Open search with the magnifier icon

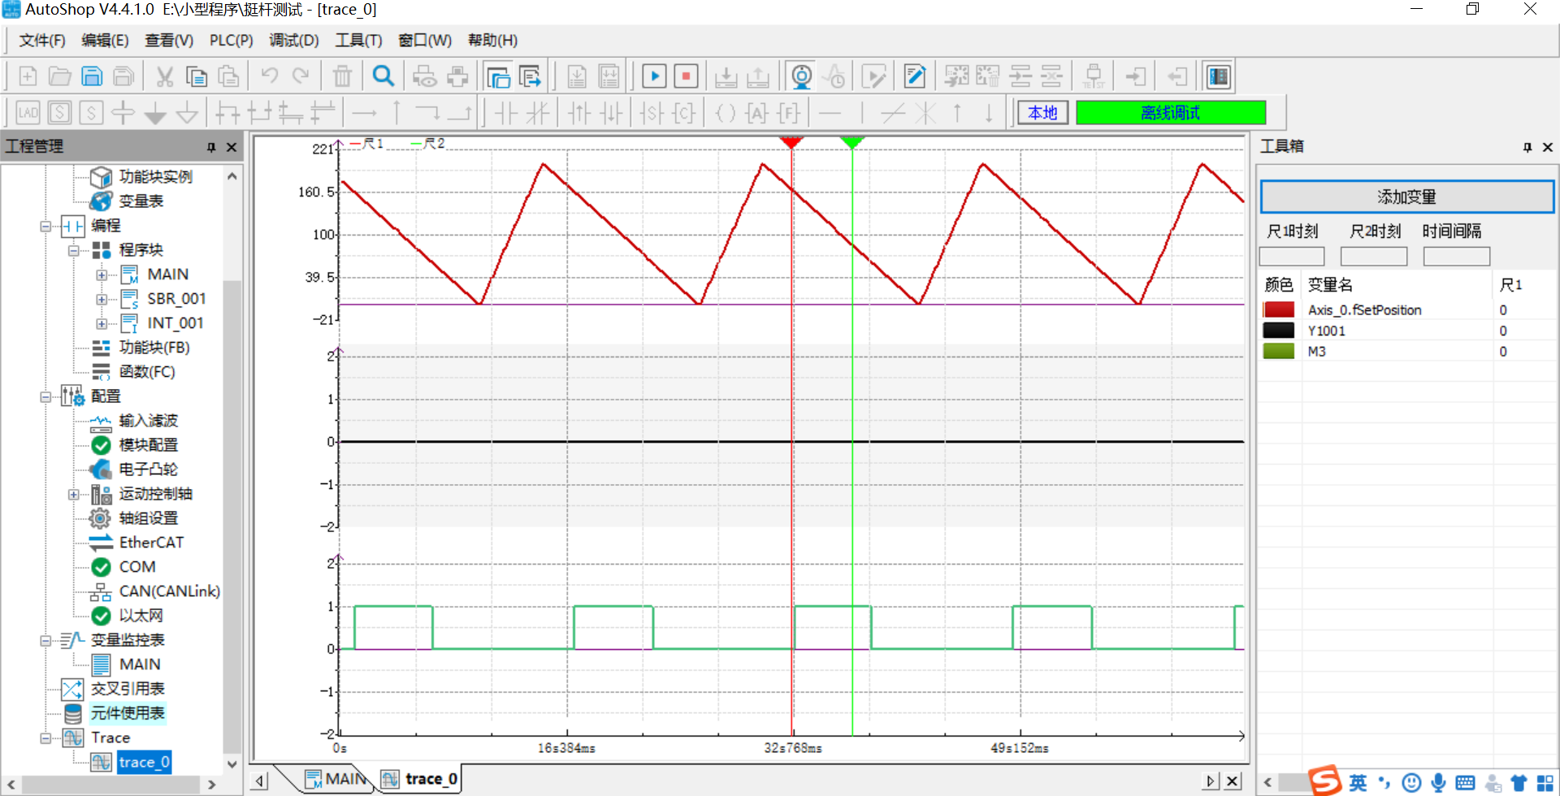(x=383, y=76)
